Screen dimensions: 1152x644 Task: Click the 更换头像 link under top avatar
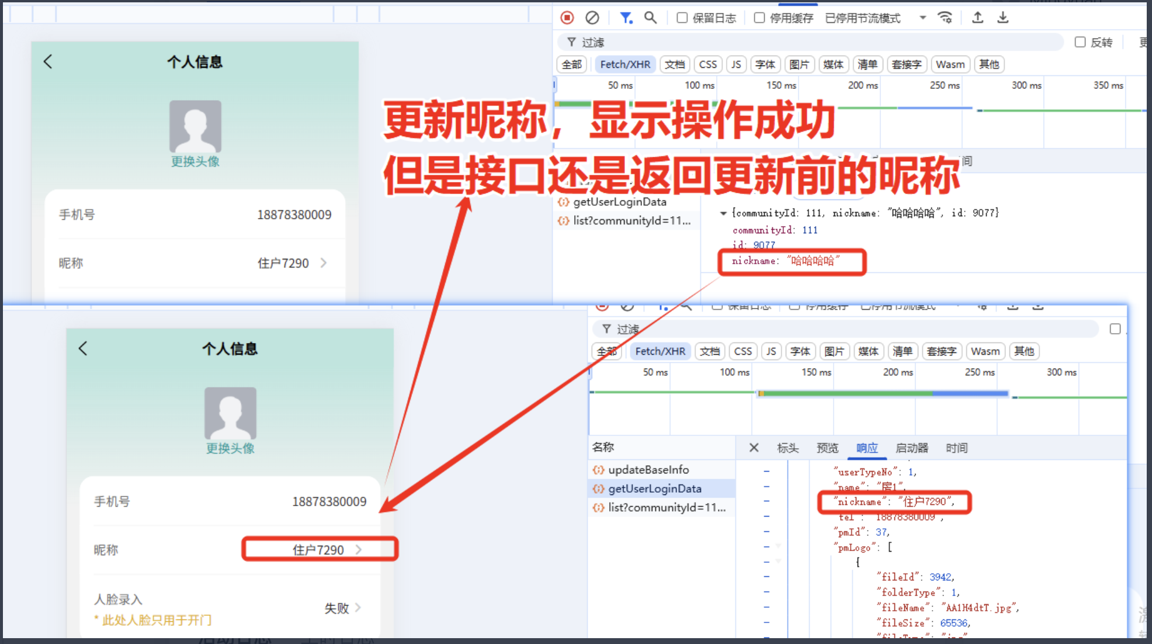[x=195, y=161]
